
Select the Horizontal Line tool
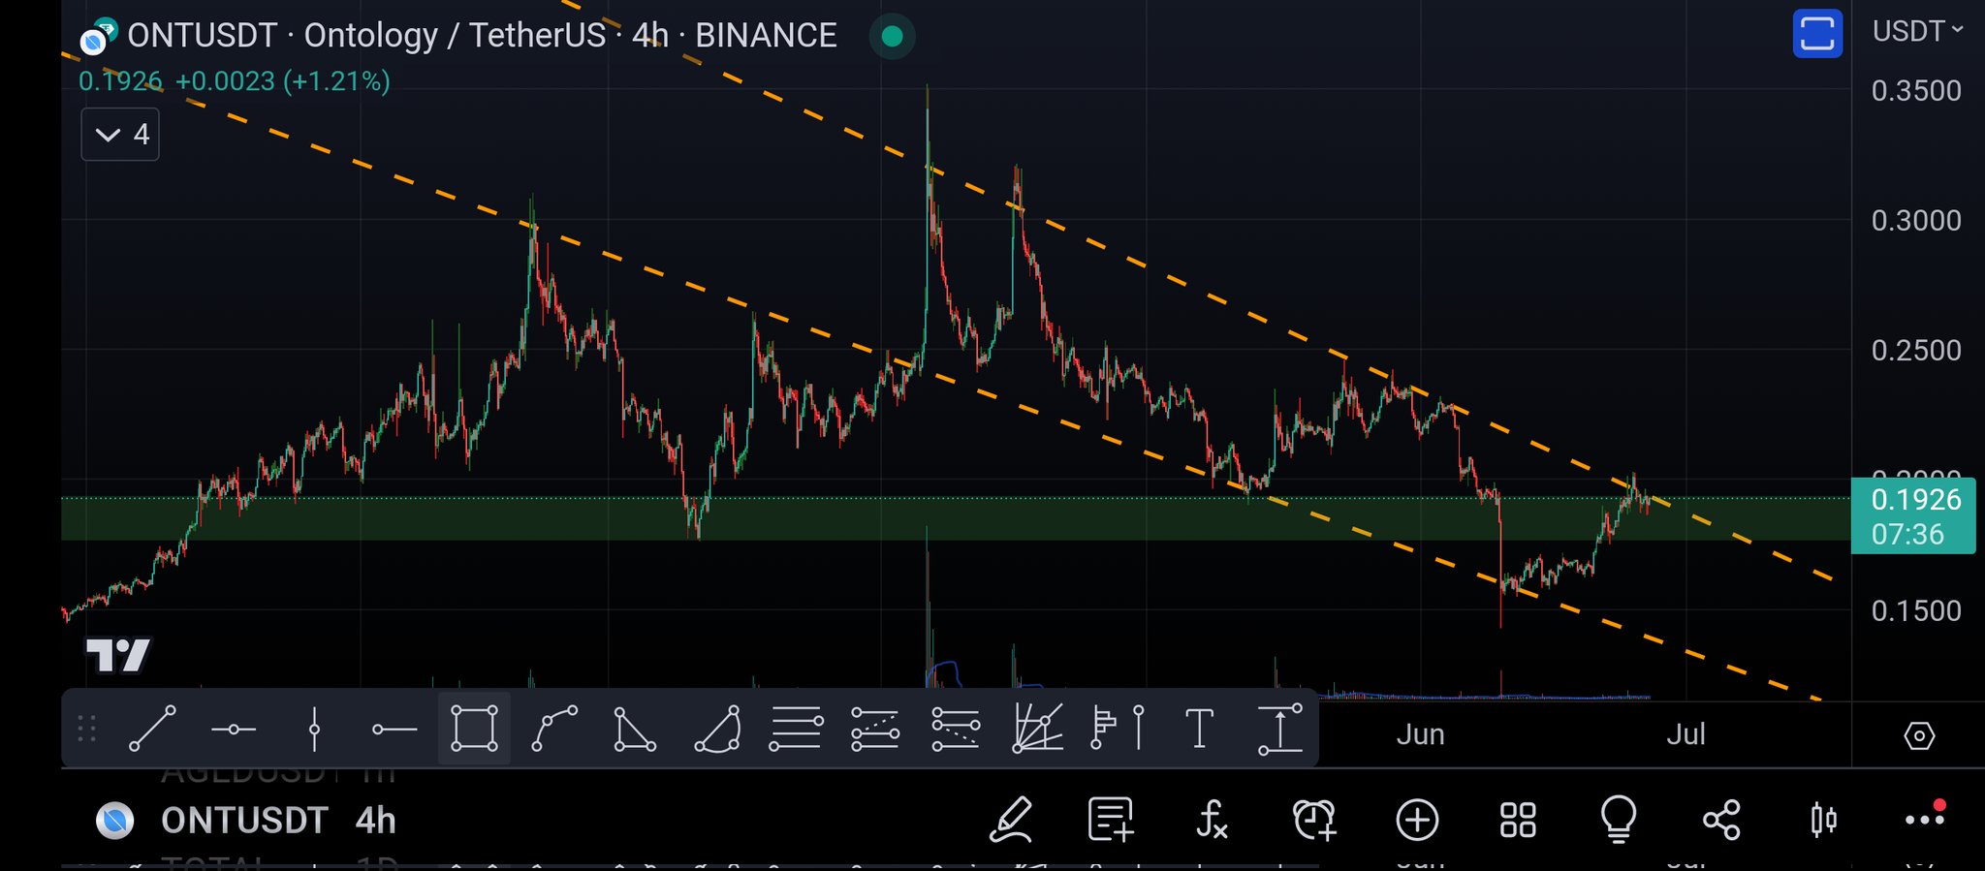234,729
